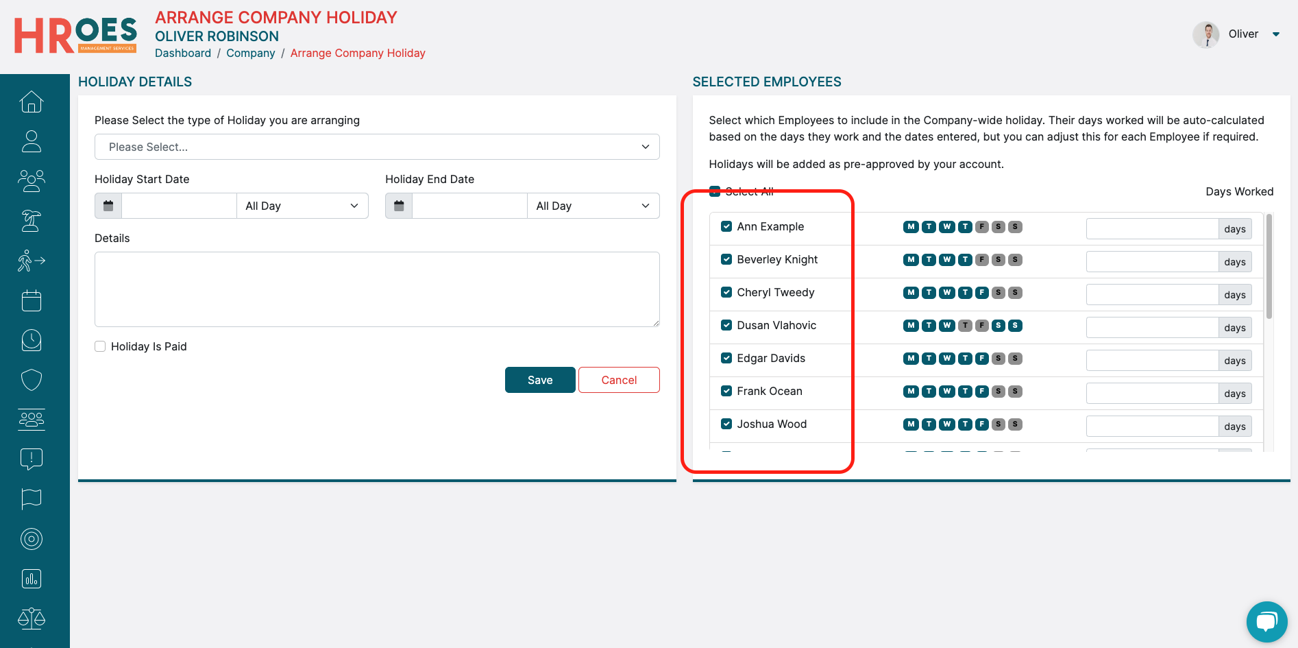1298x648 pixels.
Task: Click the home icon in sidebar
Action: tap(32, 101)
